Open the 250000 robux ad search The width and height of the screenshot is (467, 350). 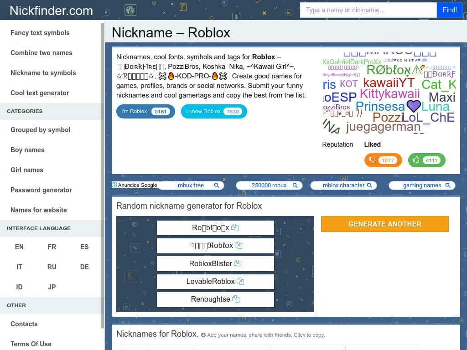[269, 185]
